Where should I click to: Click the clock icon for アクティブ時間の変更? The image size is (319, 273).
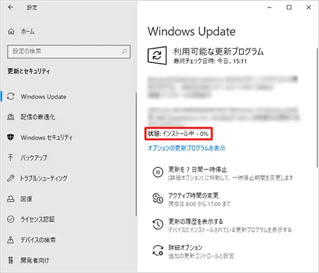tap(158, 198)
